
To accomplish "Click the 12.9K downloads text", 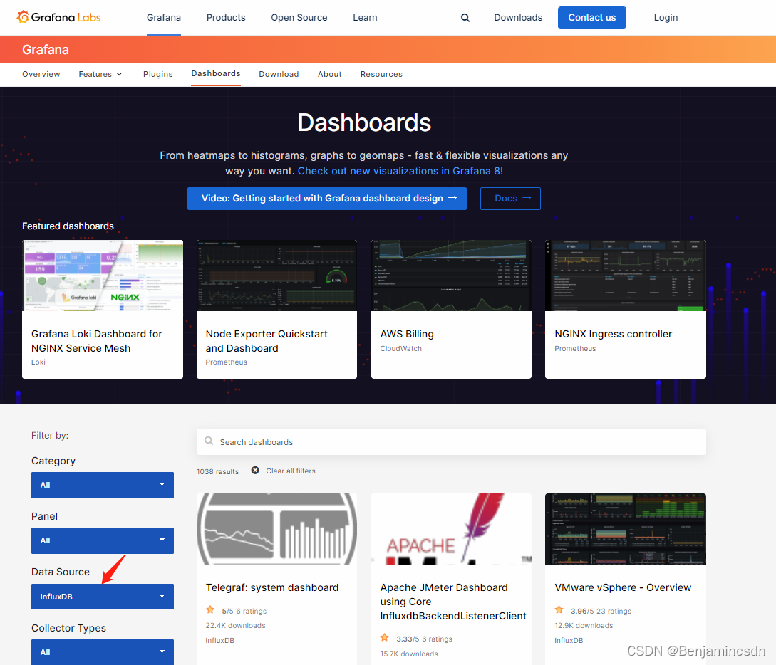I will pos(584,625).
